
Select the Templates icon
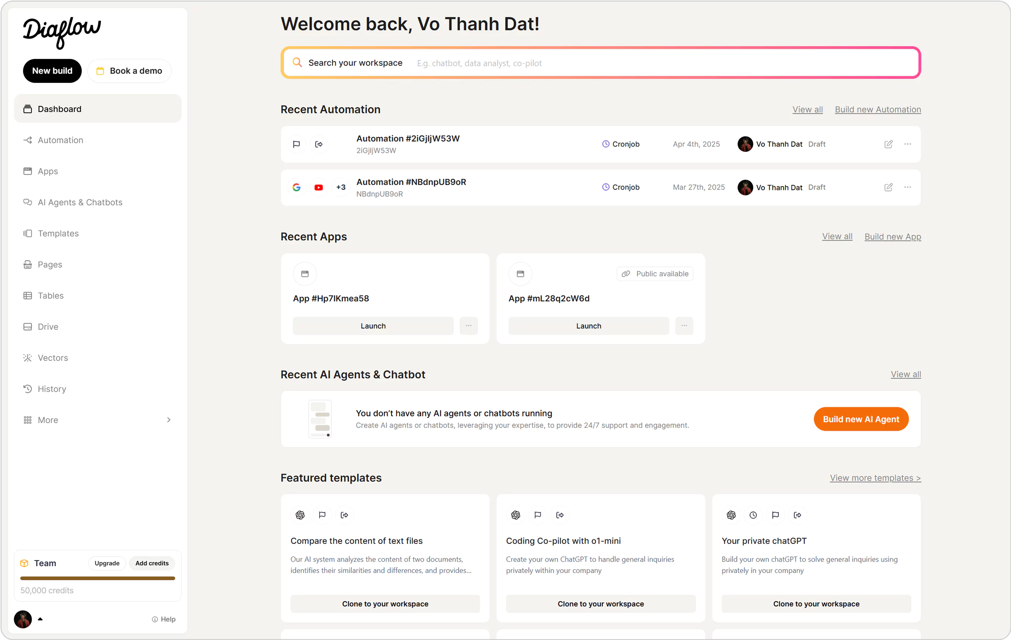27,233
